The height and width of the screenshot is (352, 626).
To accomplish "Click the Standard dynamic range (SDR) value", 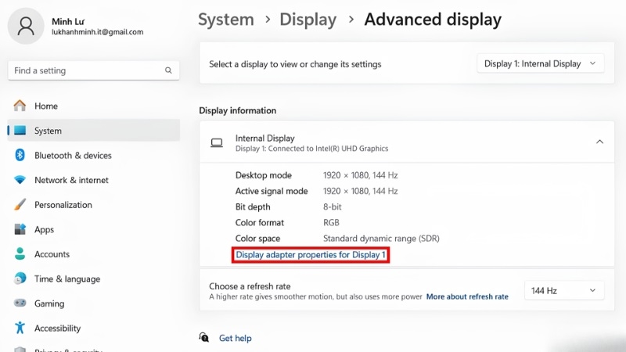I will tap(381, 239).
